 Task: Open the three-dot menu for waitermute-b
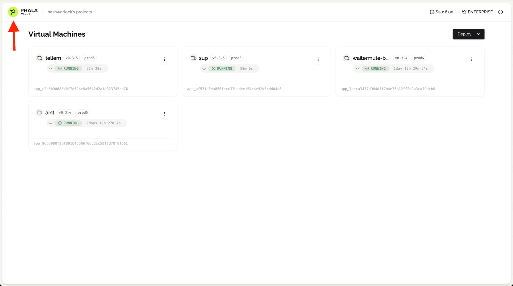472,59
